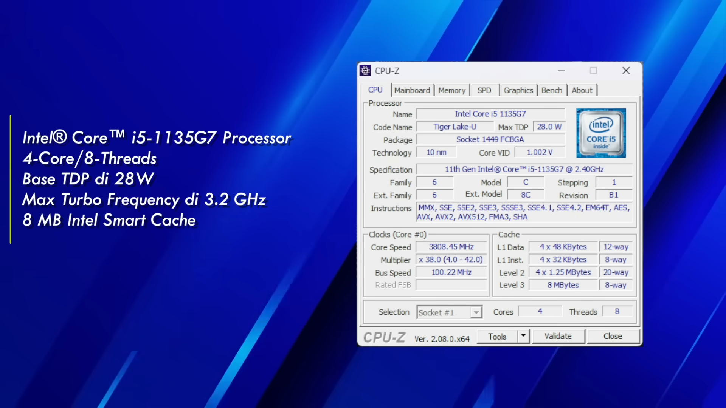Select the CPU tab
The width and height of the screenshot is (726, 408).
click(375, 90)
